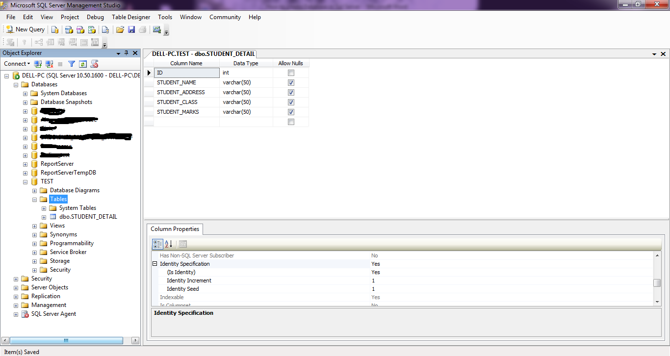The height and width of the screenshot is (356, 670).
Task: Open the Table Designer menu
Action: click(131, 17)
